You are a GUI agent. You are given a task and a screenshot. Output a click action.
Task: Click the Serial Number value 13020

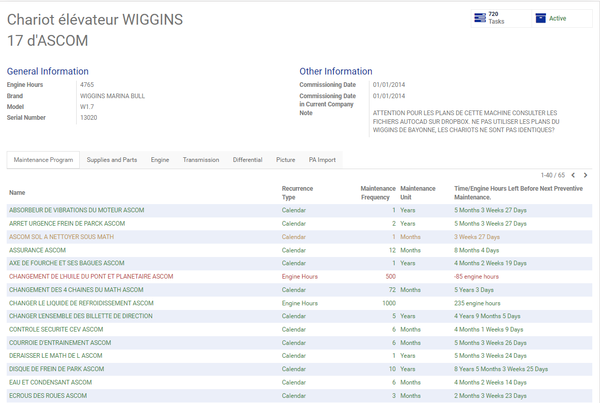tap(89, 117)
